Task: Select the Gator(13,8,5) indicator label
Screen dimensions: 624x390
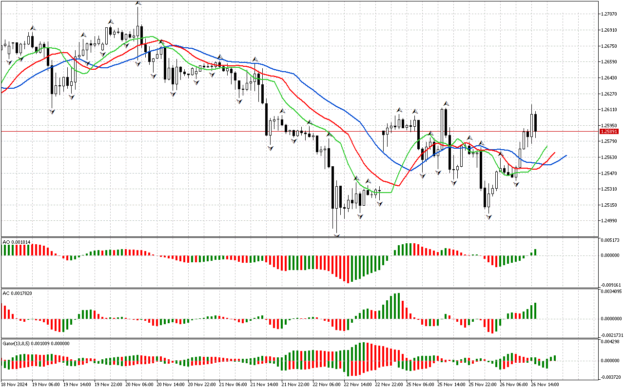Action: point(36,343)
